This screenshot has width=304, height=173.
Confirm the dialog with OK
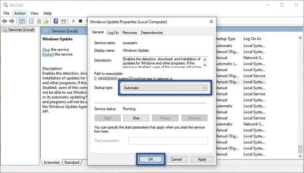(x=150, y=159)
